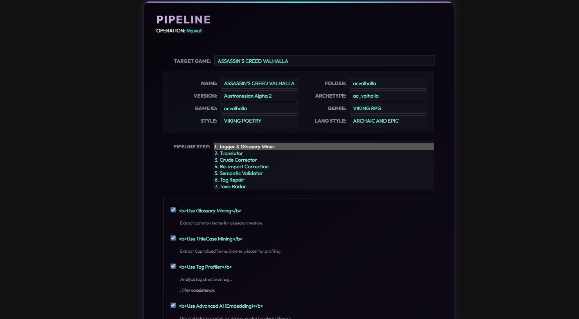Pick the Re-import Correction step

324,167
